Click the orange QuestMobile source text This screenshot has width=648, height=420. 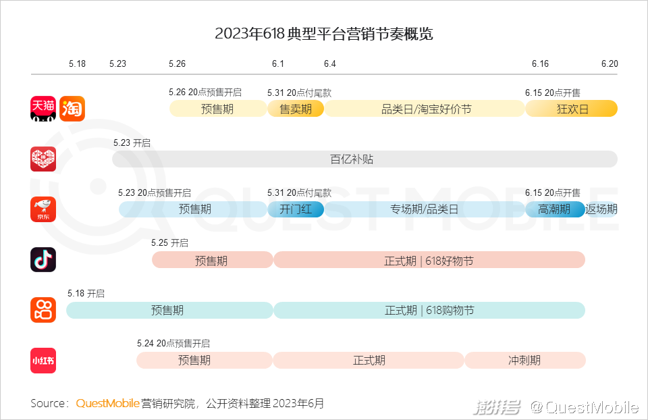(x=107, y=404)
